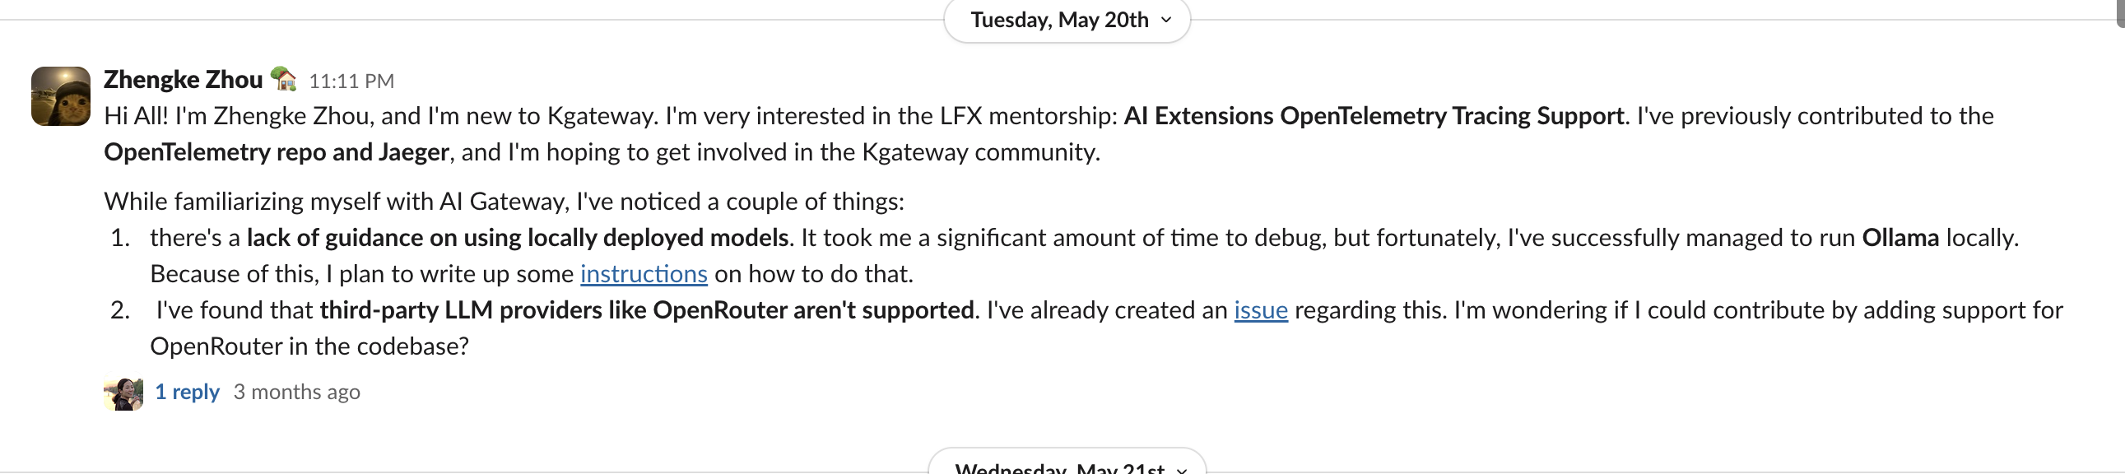Open the "instructions" hyperlink
Viewport: 2125px width, 474px height.
click(x=644, y=274)
